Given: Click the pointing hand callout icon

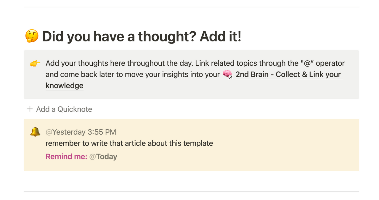Looking at the screenshot, I should pos(35,63).
